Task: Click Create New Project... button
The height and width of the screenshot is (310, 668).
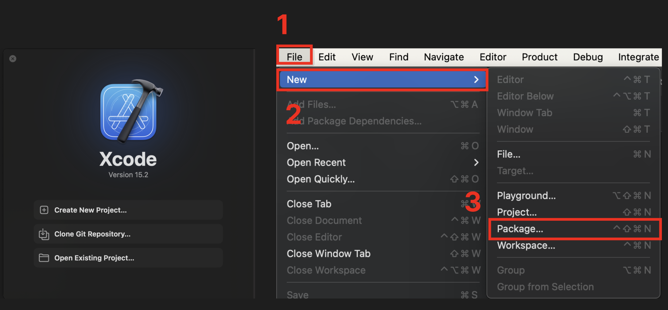Action: pos(128,210)
